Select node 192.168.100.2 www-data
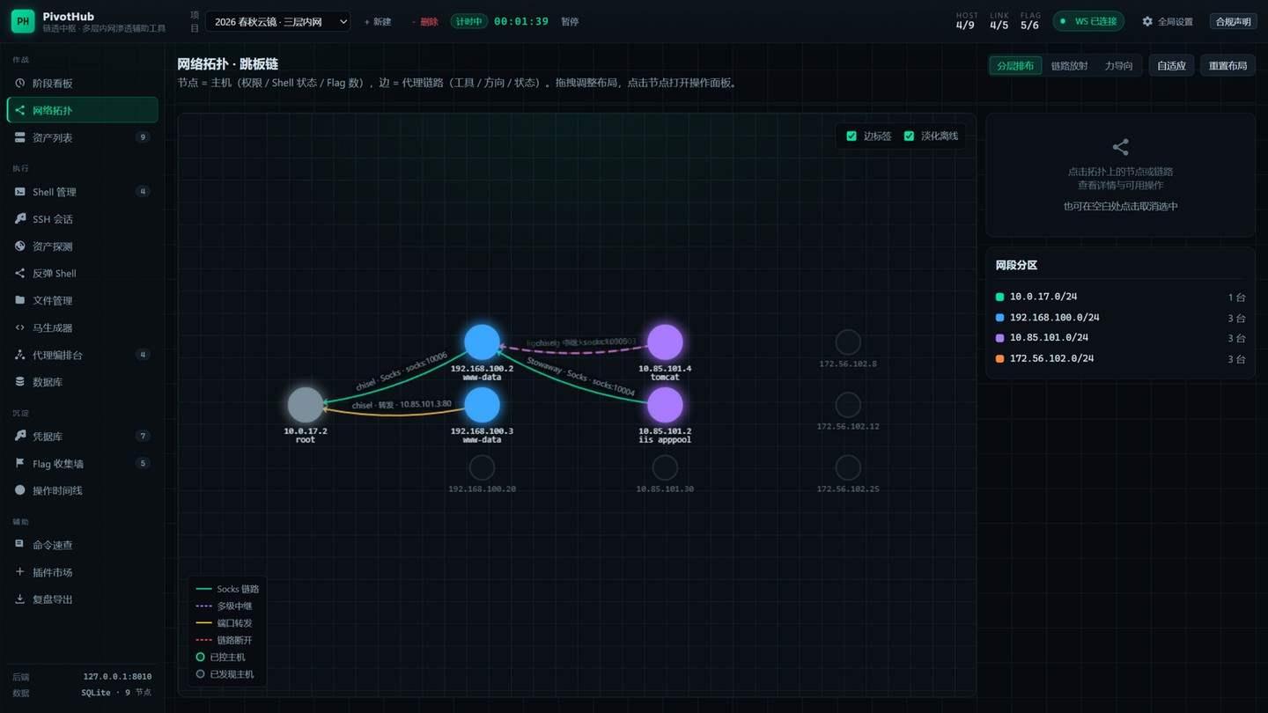Screen dimensions: 1268x713 pyautogui.click(x=482, y=342)
